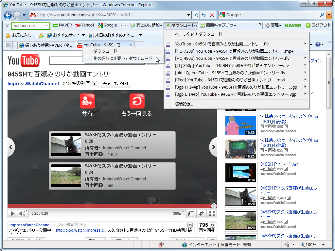Enter fullscreen in the video player
The image size is (335, 251).
212,213
